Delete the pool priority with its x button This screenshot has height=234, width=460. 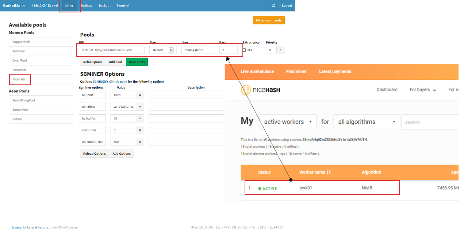point(280,50)
